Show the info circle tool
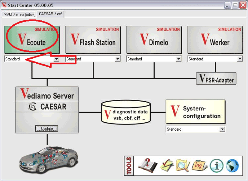Screen dimensions: 248x181 tap(216, 166)
